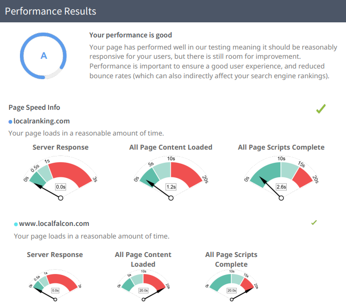Click the 2.6s value on scripts complete gauge

281,187
